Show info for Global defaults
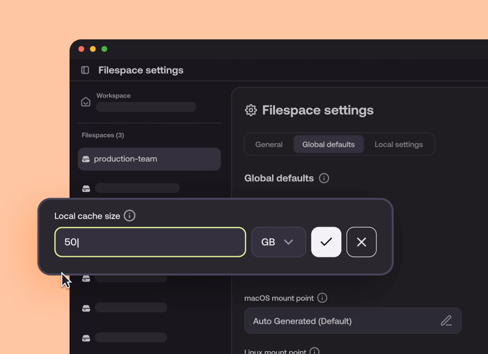 click(x=324, y=178)
